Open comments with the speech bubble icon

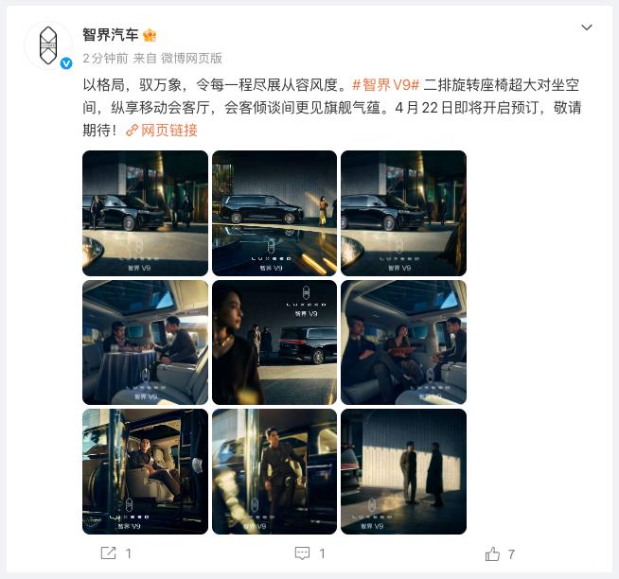pos(302,553)
